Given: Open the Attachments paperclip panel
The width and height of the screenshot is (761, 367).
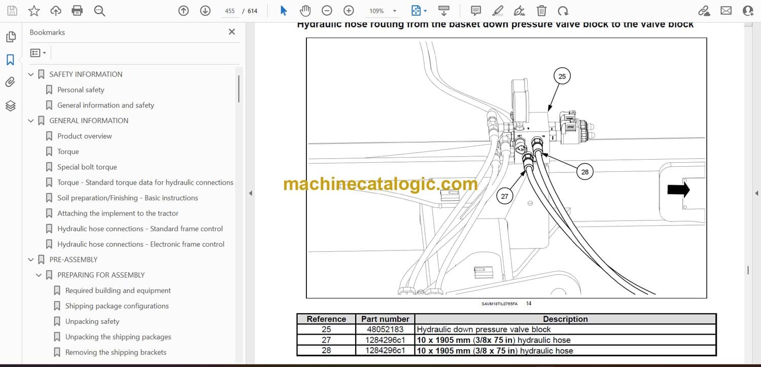Looking at the screenshot, I should (x=10, y=82).
